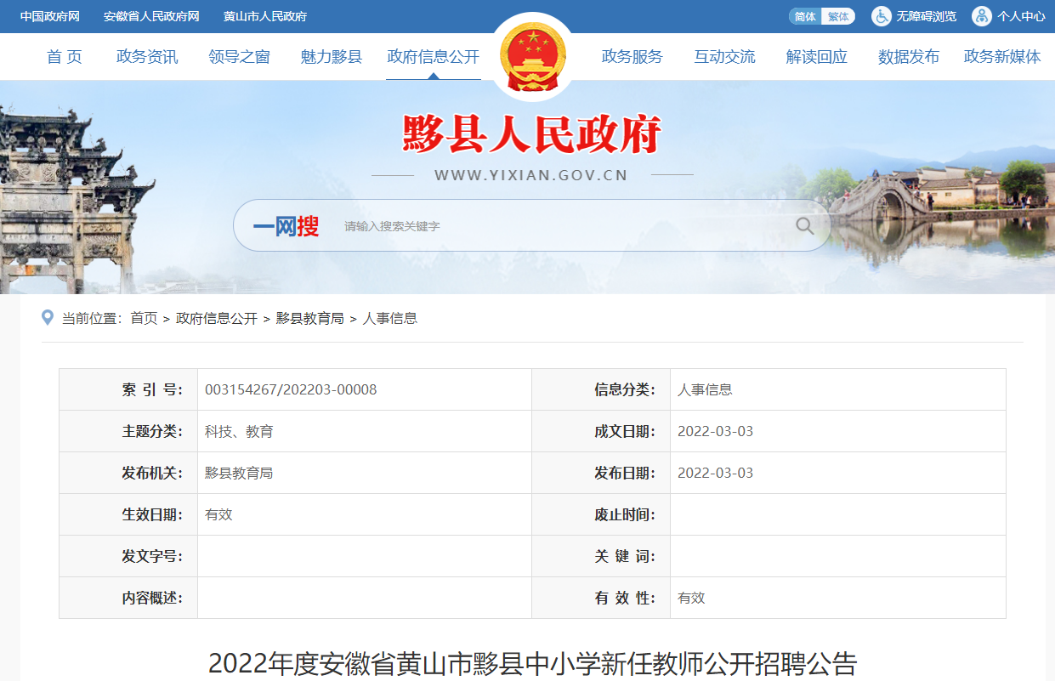Open 数据发布 menu item
The image size is (1055, 681).
coord(909,57)
